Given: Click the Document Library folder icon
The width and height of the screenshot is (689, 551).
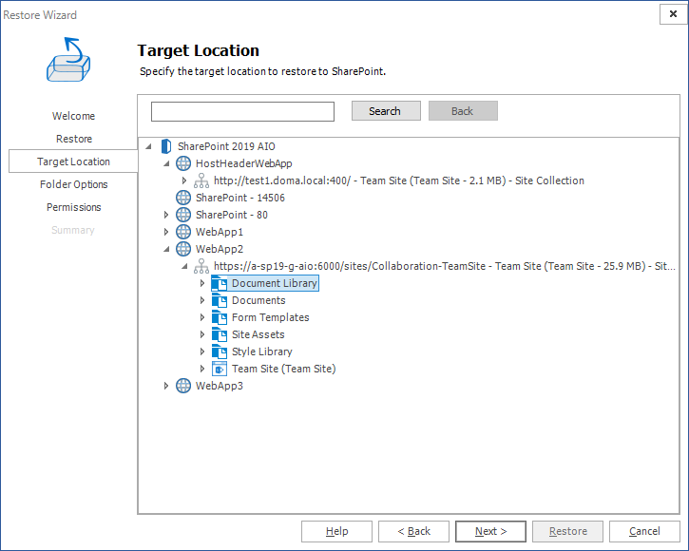Looking at the screenshot, I should [x=220, y=283].
